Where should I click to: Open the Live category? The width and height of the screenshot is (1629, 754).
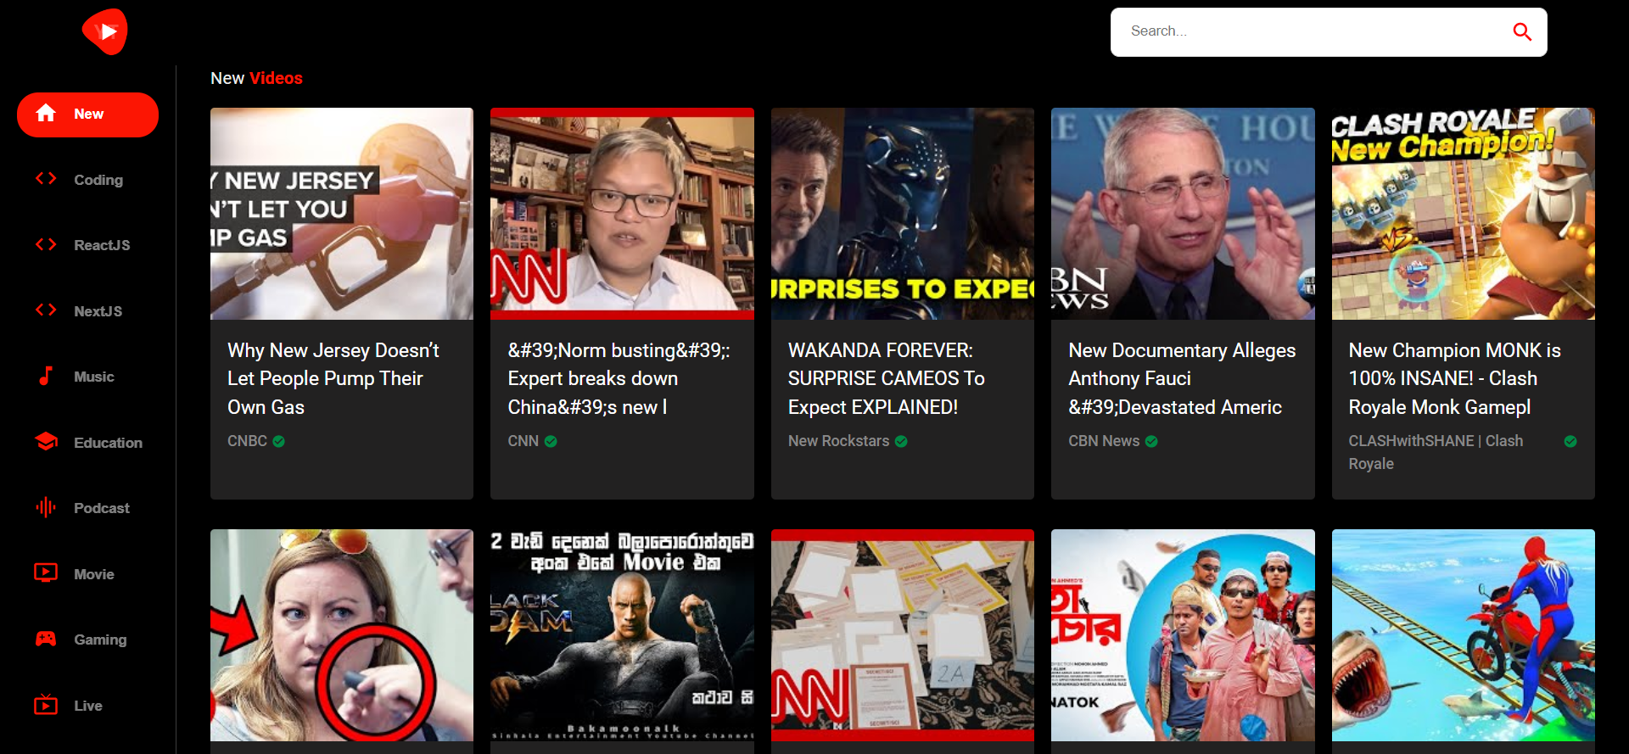(x=87, y=706)
